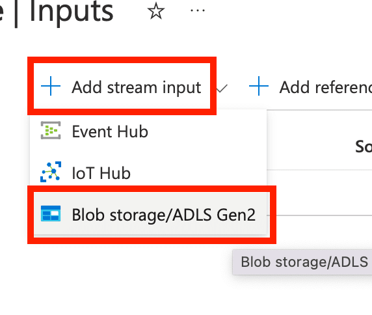Select the first table row below the header
Image resolution: width=372 pixels, height=315 pixels.
pos(319,193)
